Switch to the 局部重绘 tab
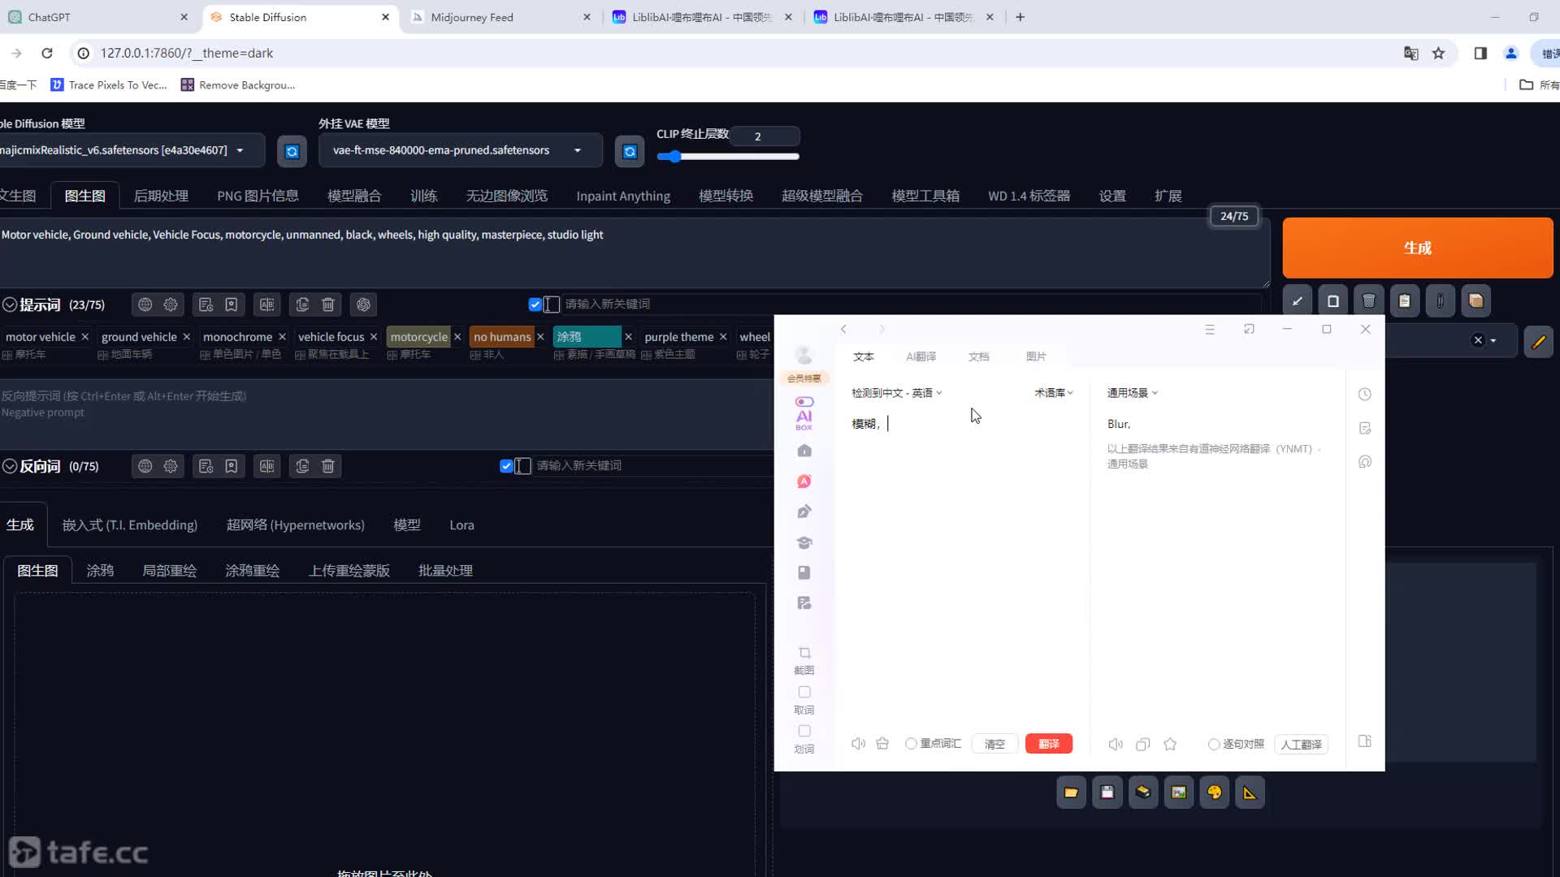The height and width of the screenshot is (877, 1560). (x=169, y=571)
